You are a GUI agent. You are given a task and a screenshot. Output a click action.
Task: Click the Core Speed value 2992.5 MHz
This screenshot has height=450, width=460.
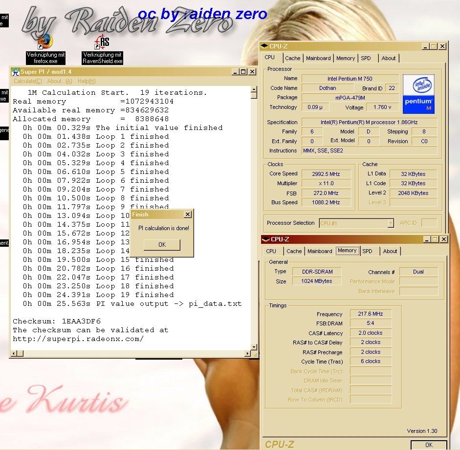(326, 174)
